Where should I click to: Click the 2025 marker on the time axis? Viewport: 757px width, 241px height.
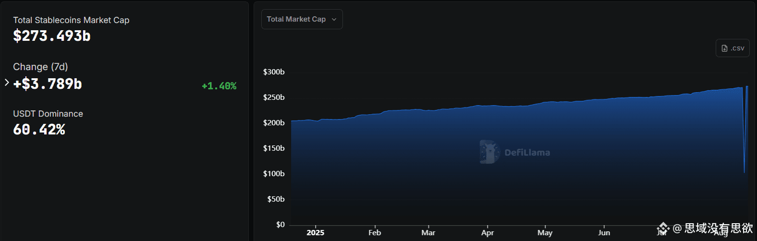click(x=316, y=232)
